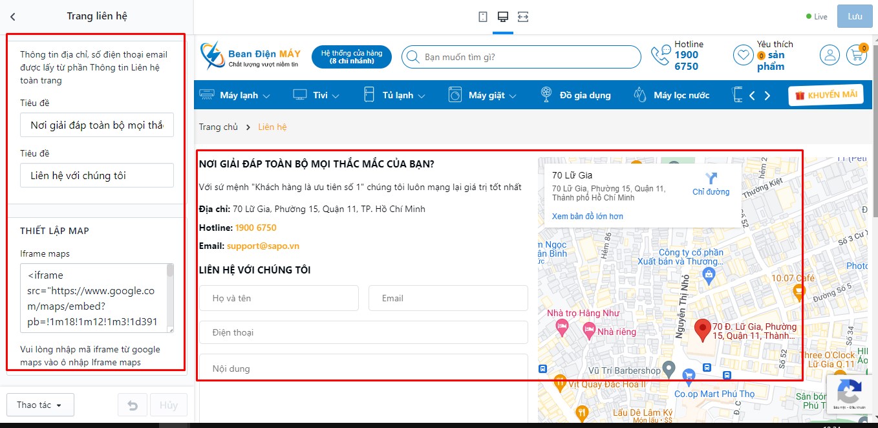Screen dimensions: 878x428
Task: Click the Live status indicator
Action: [817, 17]
